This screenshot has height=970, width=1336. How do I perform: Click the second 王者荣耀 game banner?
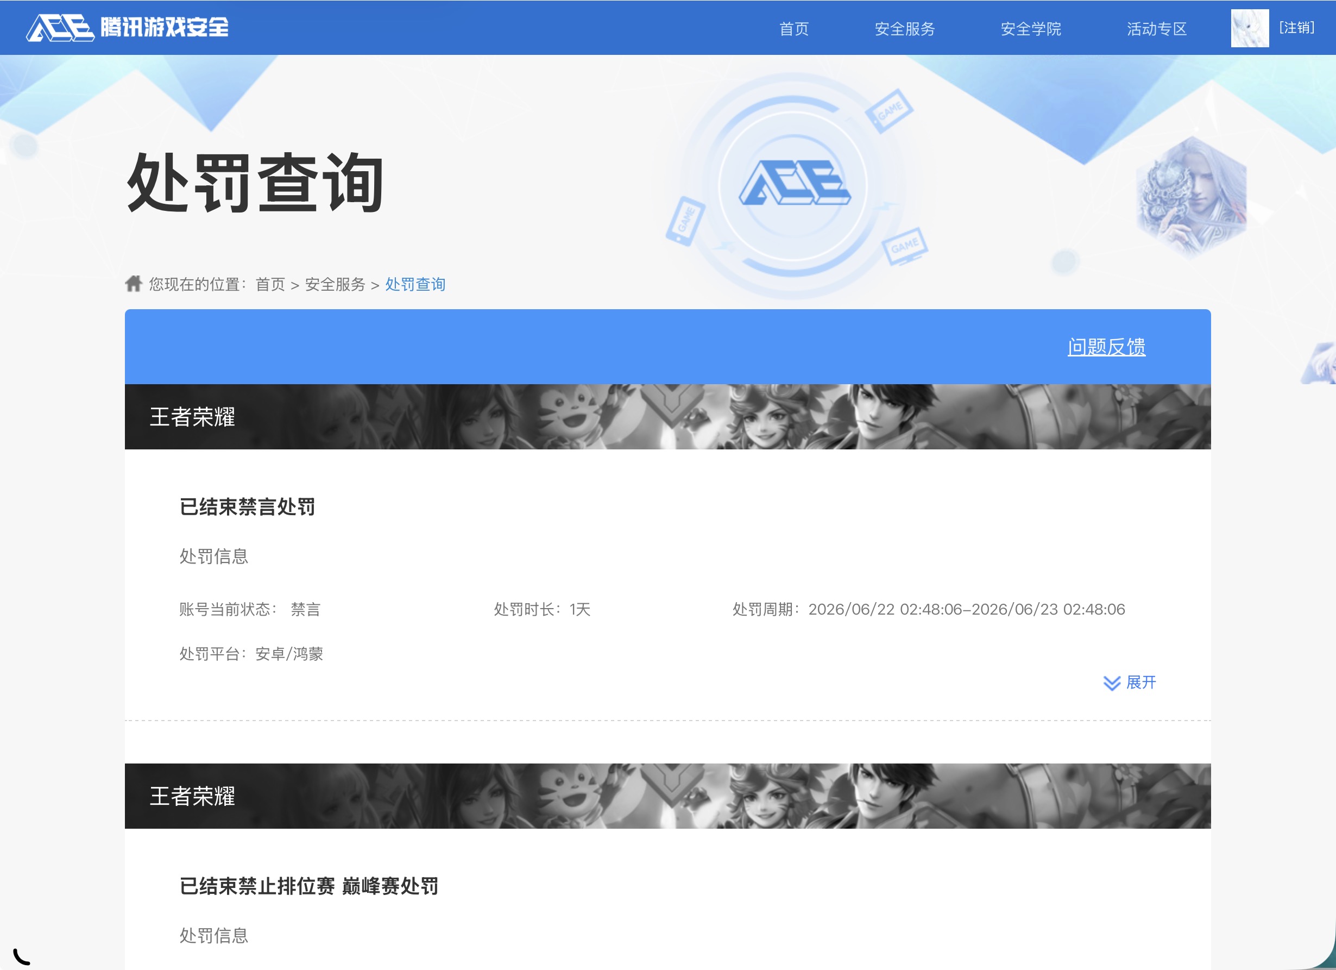coord(668,796)
